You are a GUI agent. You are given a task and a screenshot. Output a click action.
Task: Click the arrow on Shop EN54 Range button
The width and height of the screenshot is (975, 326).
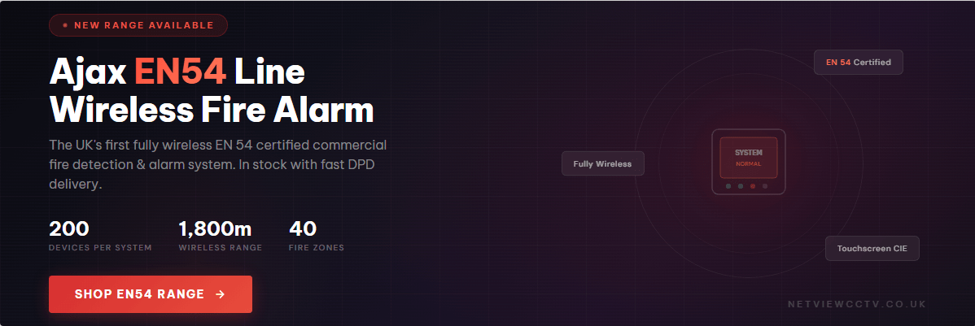[220, 294]
